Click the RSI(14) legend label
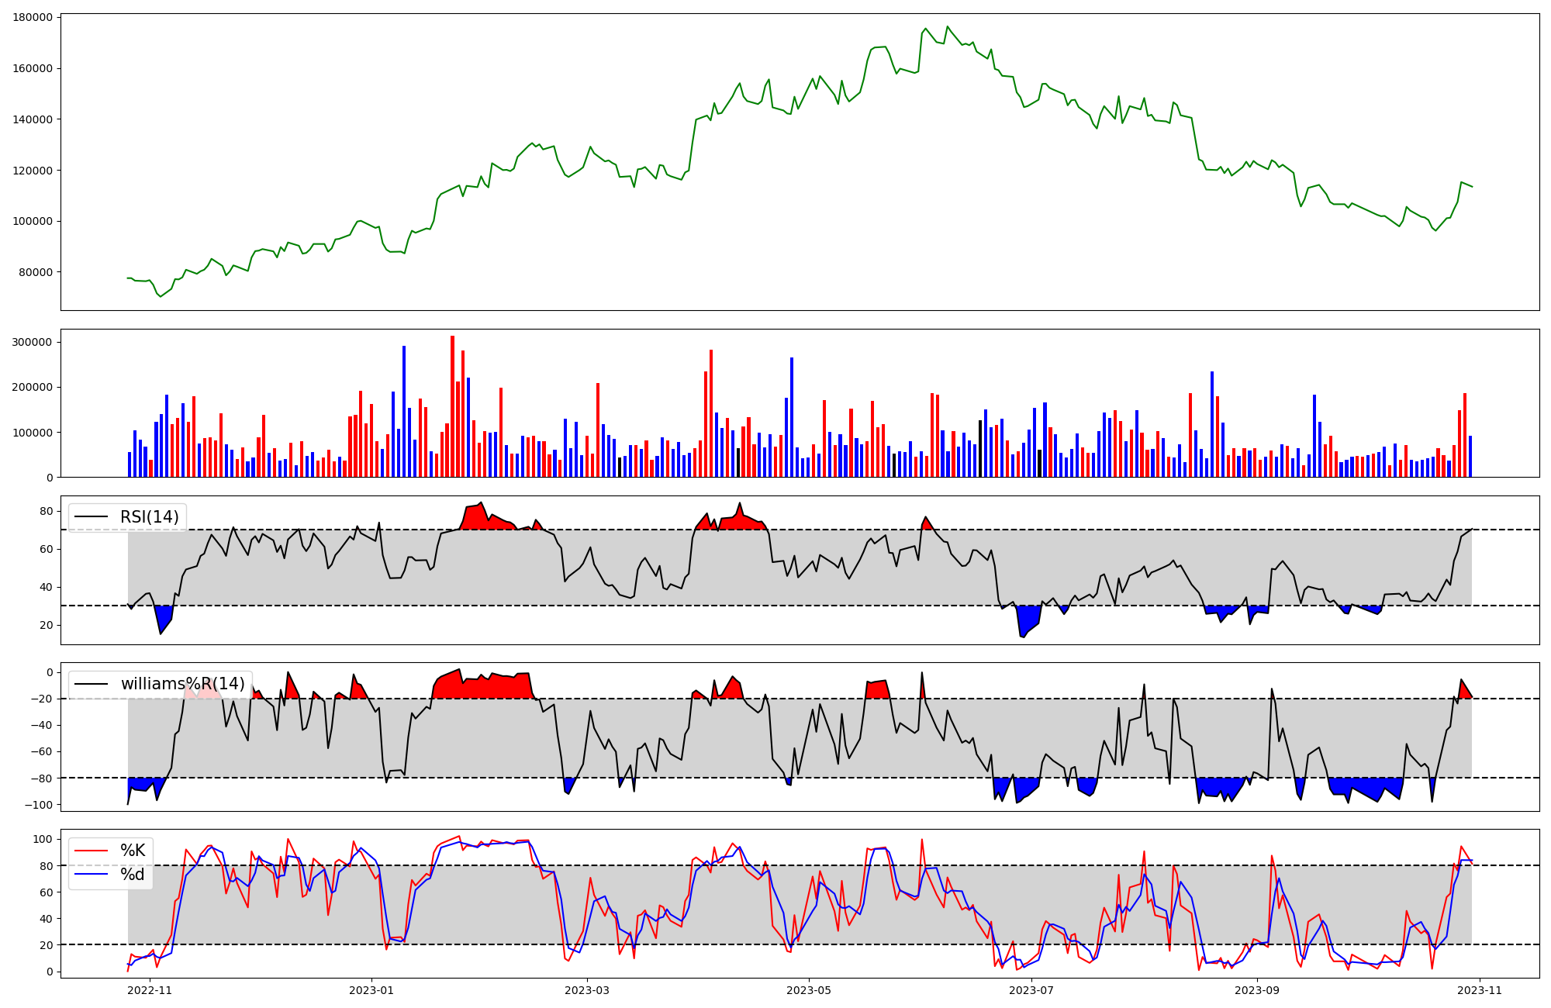Viewport: 1551px width, 1008px height. coord(149,517)
